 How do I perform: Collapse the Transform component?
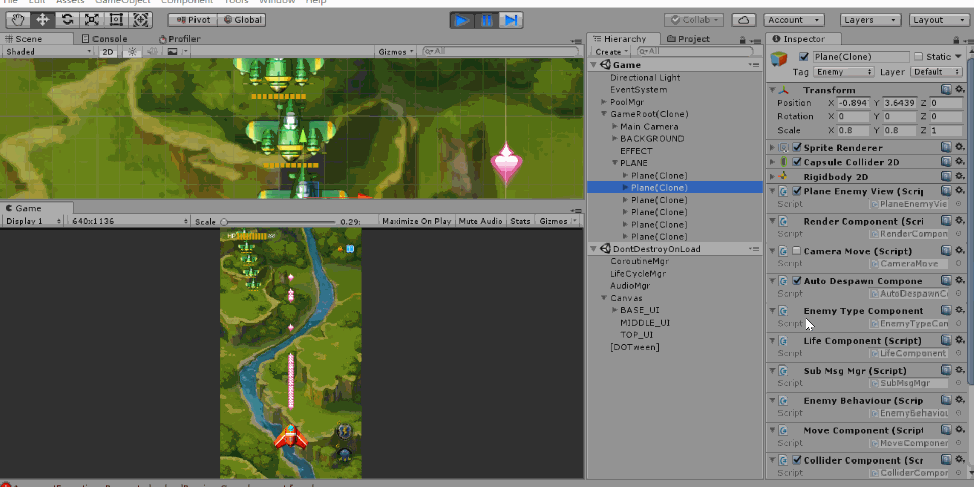772,90
